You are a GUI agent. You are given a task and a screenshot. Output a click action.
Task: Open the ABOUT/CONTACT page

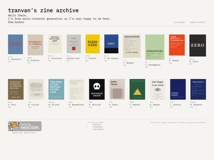click(198, 22)
